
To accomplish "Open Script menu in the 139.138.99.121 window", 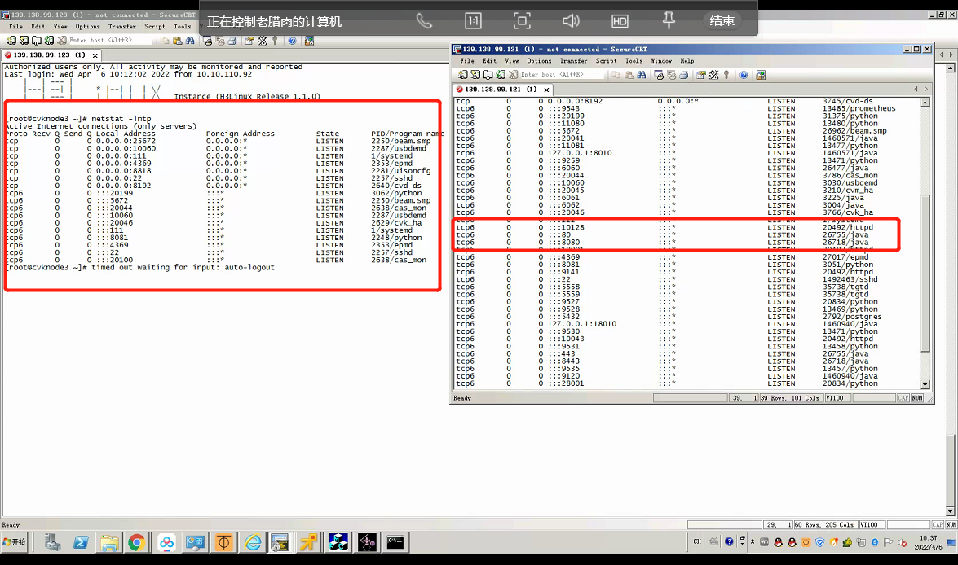I will (606, 61).
